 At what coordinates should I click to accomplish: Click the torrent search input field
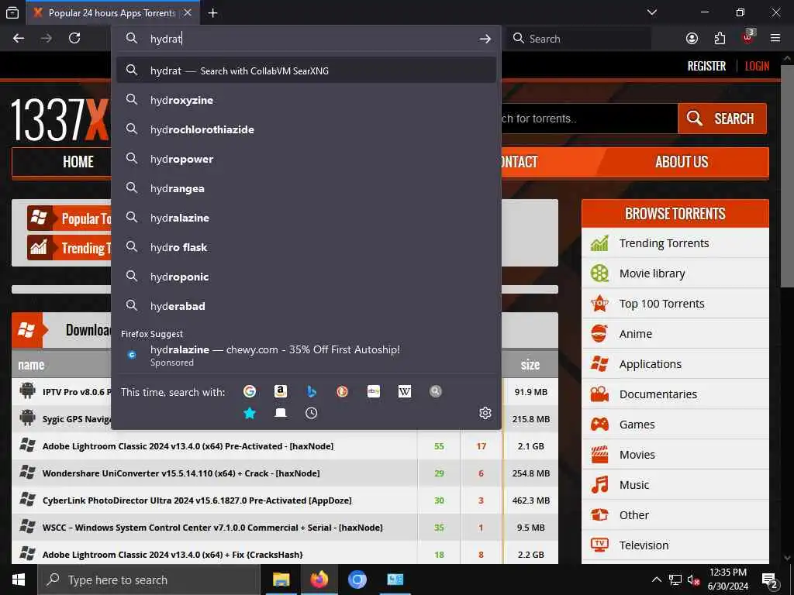pyautogui.click(x=589, y=119)
